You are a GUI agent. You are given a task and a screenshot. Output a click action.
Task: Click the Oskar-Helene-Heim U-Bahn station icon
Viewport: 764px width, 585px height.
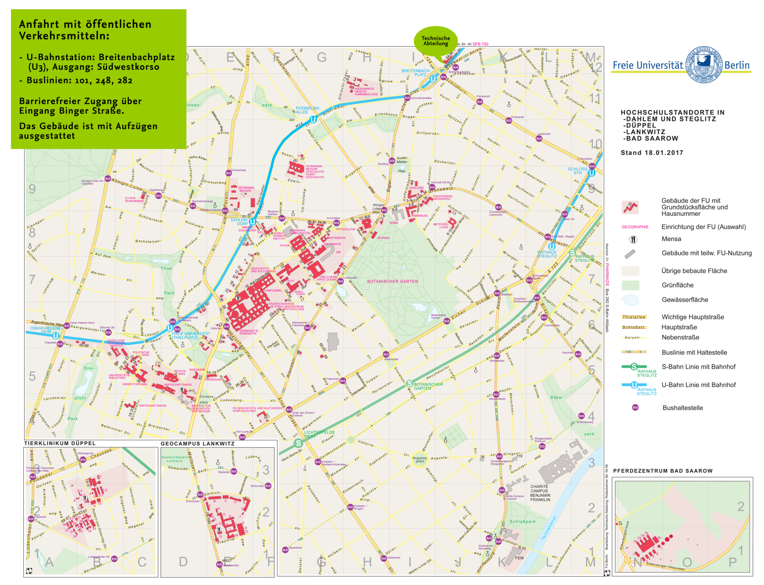pos(56,336)
